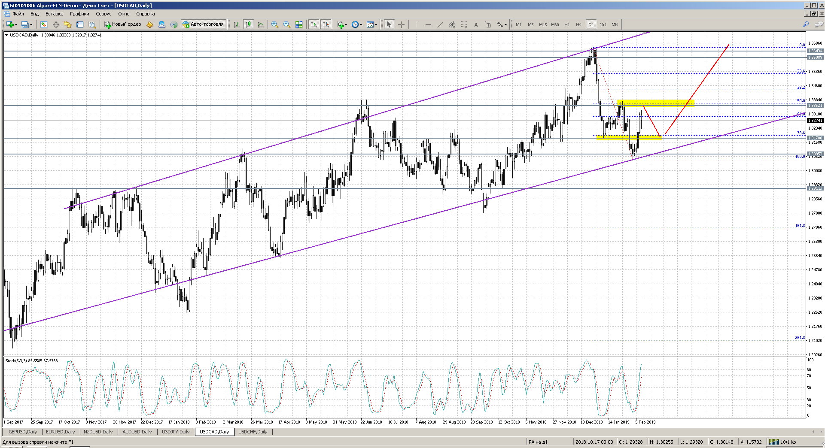Open the chart periods clock icon
Image resolution: width=828 pixels, height=448 pixels.
tap(355, 24)
